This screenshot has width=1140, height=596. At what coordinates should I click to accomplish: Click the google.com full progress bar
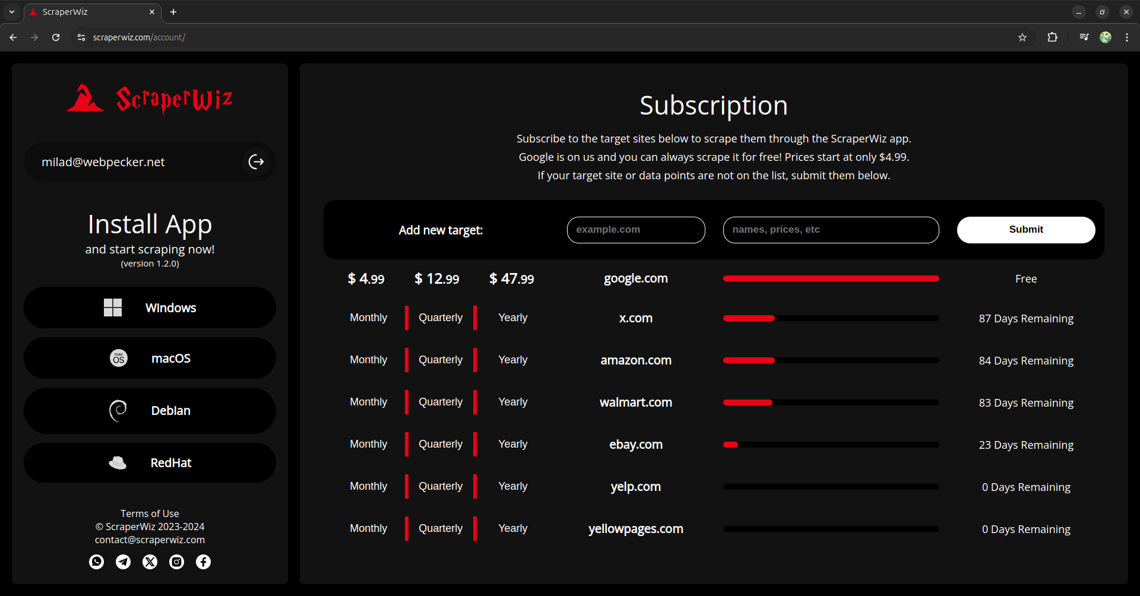tap(831, 278)
